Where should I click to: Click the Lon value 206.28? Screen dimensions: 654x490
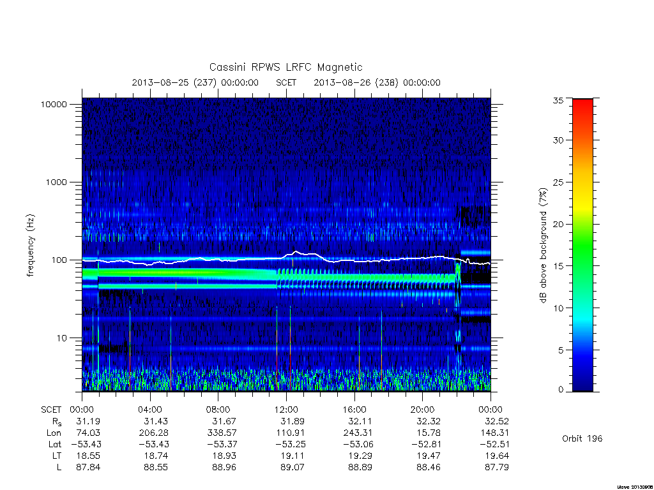154,433
